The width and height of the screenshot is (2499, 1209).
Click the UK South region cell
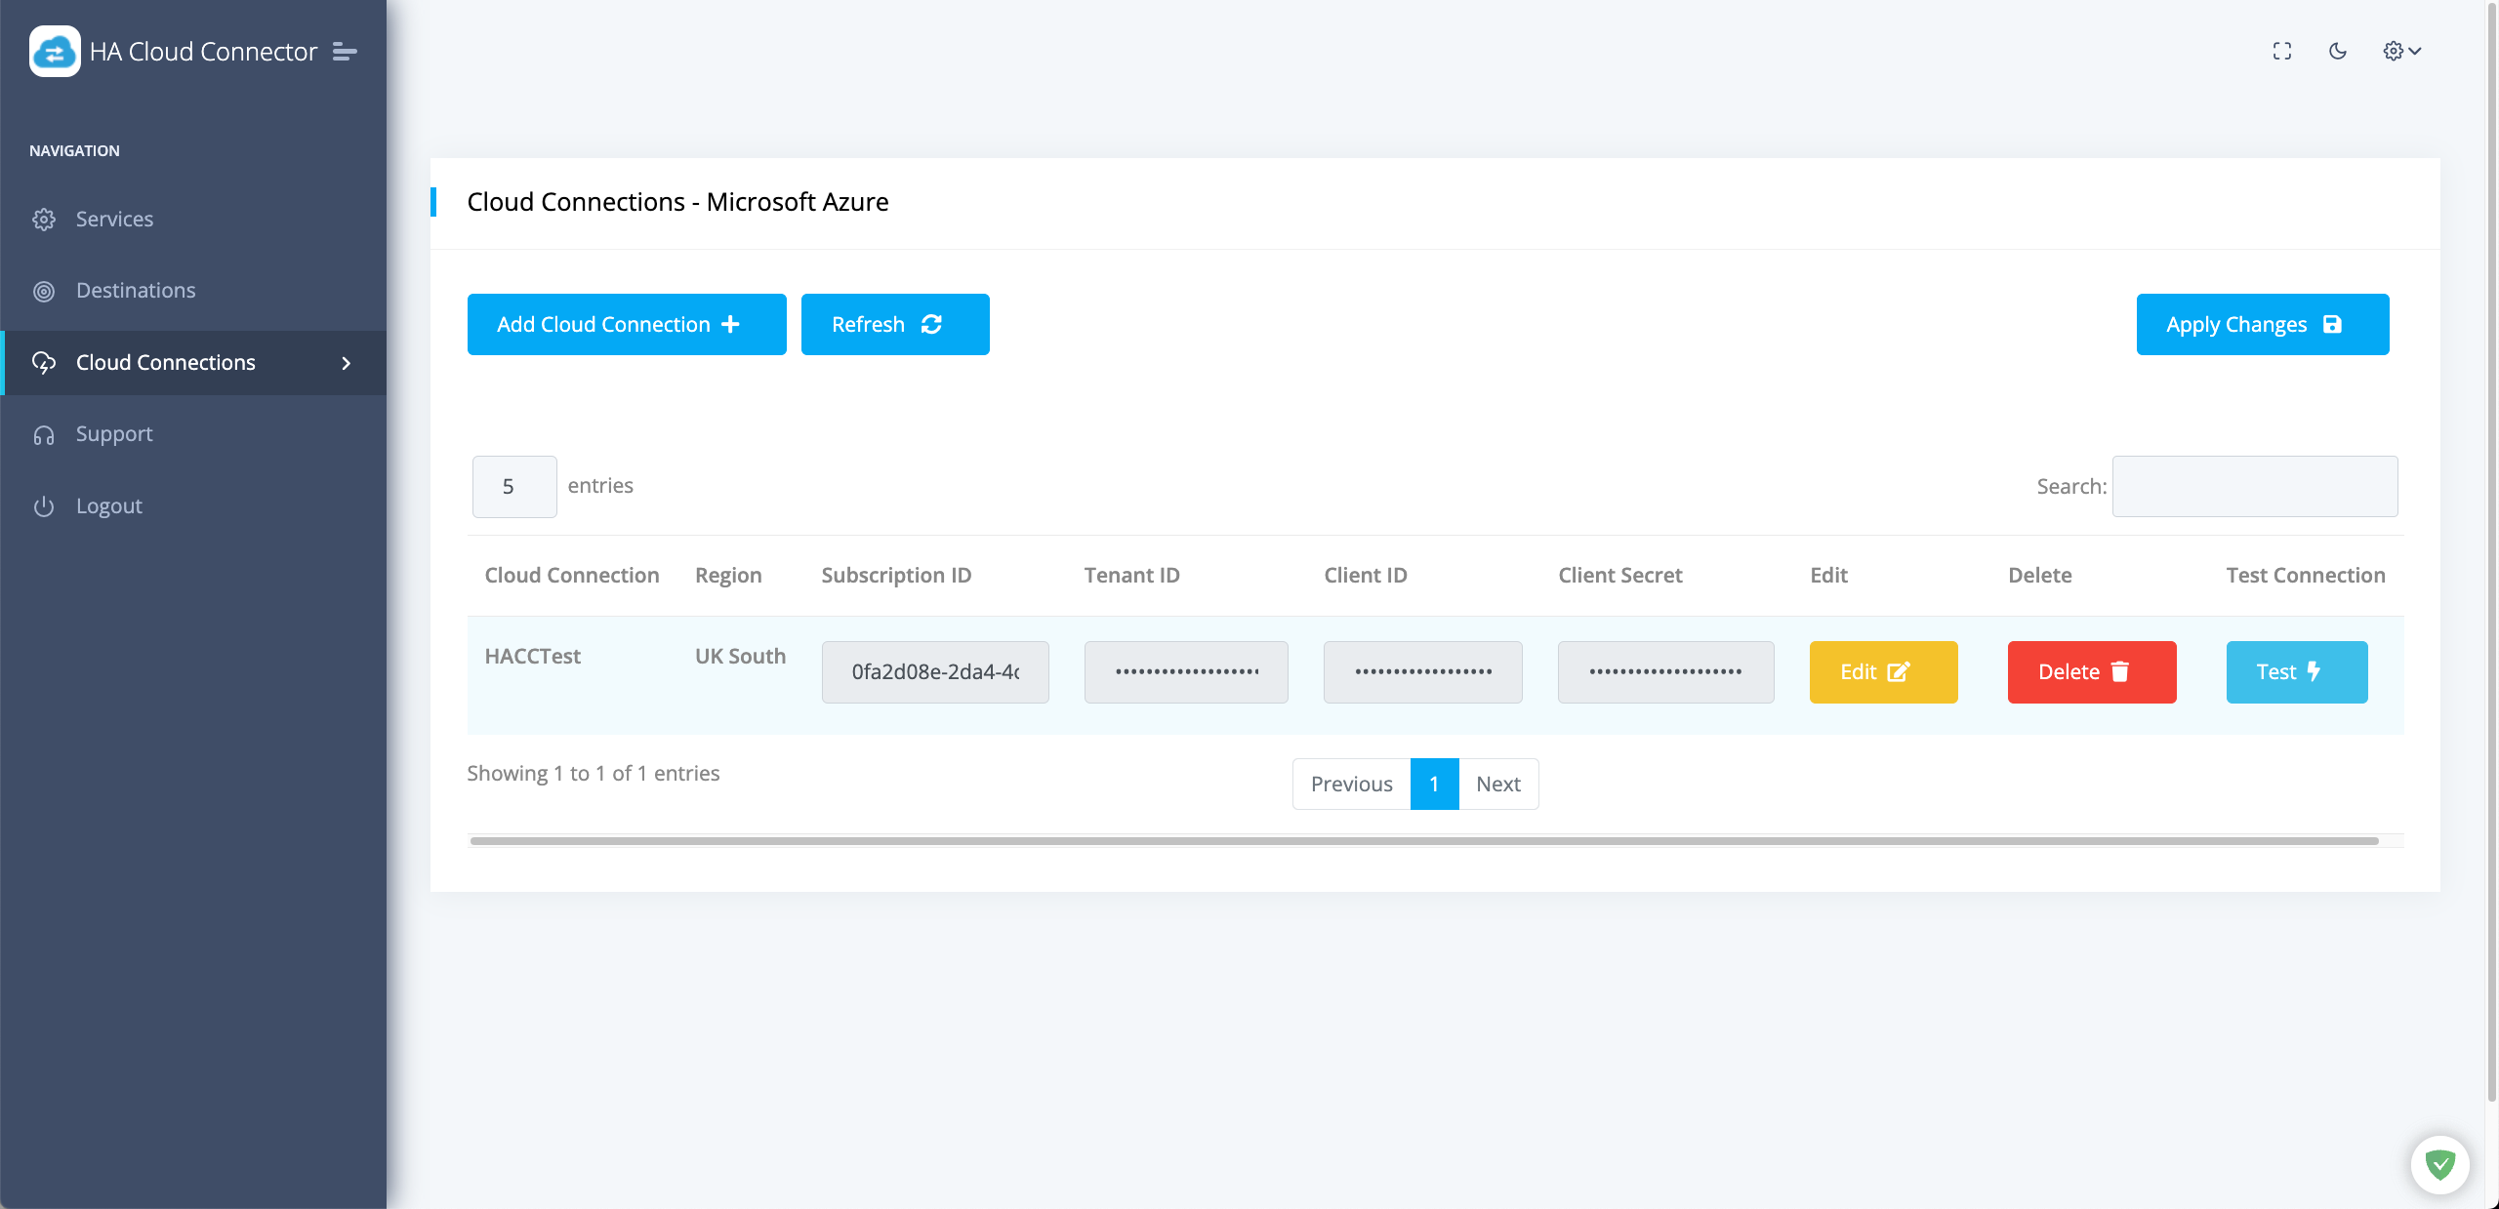(740, 657)
